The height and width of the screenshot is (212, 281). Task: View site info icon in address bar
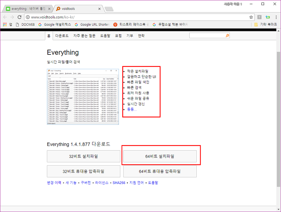(28, 17)
